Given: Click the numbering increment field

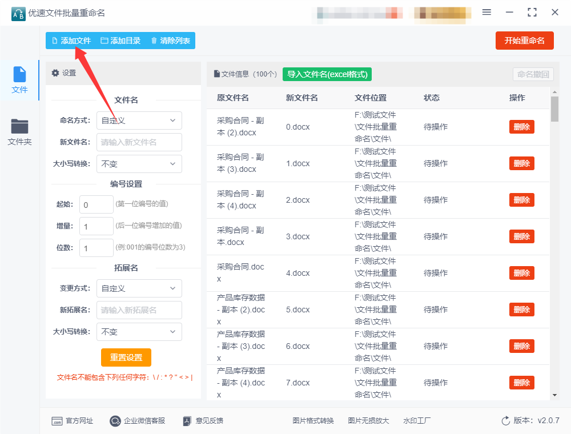Looking at the screenshot, I should 96,227.
